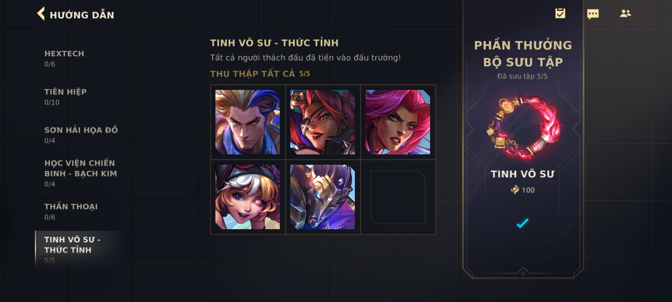Viewport: 672px width, 302px height.
Task: Open the friends list icon
Action: 625,13
